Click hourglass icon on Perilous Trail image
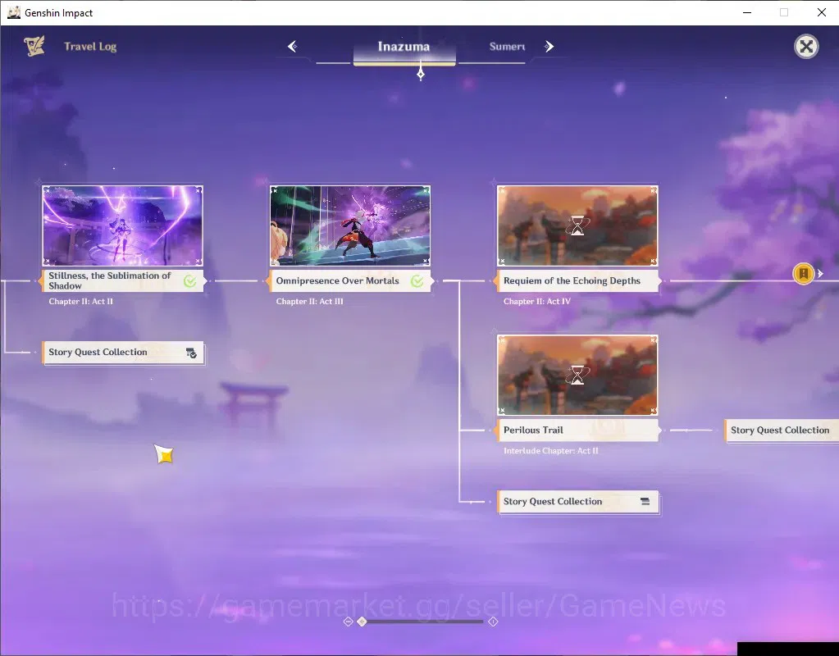Image resolution: width=839 pixels, height=656 pixels. pyautogui.click(x=577, y=375)
